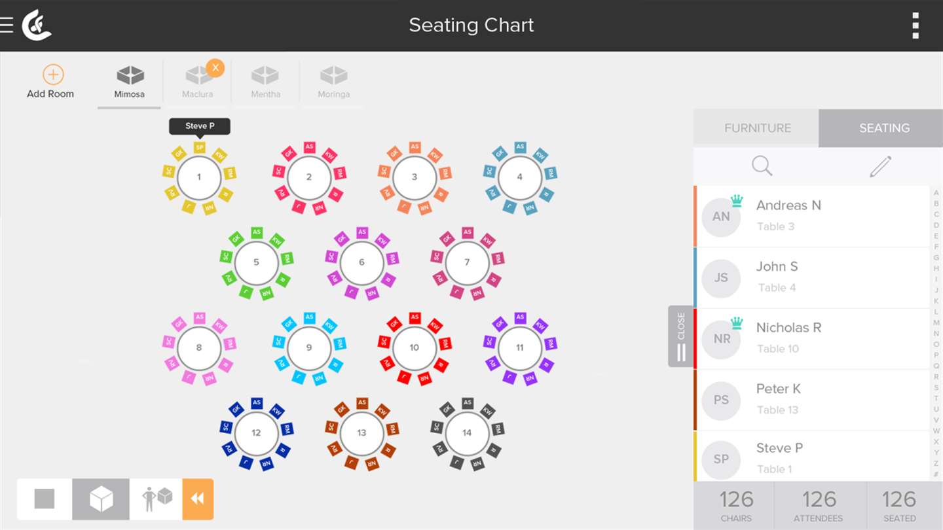Click the Cvent logo icon
The image size is (943, 530).
tap(36, 26)
